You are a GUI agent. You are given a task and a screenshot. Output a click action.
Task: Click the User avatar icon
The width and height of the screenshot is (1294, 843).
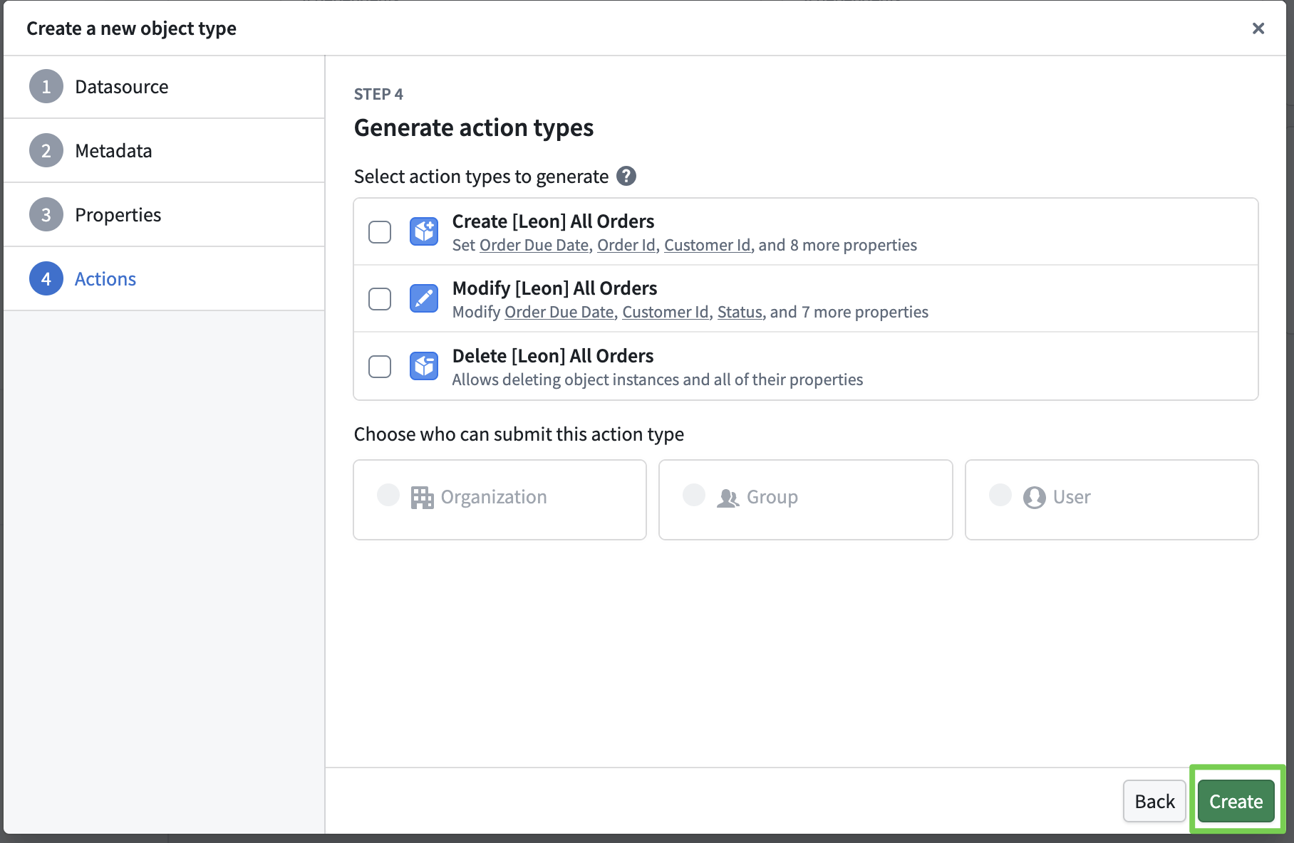[x=1034, y=497]
